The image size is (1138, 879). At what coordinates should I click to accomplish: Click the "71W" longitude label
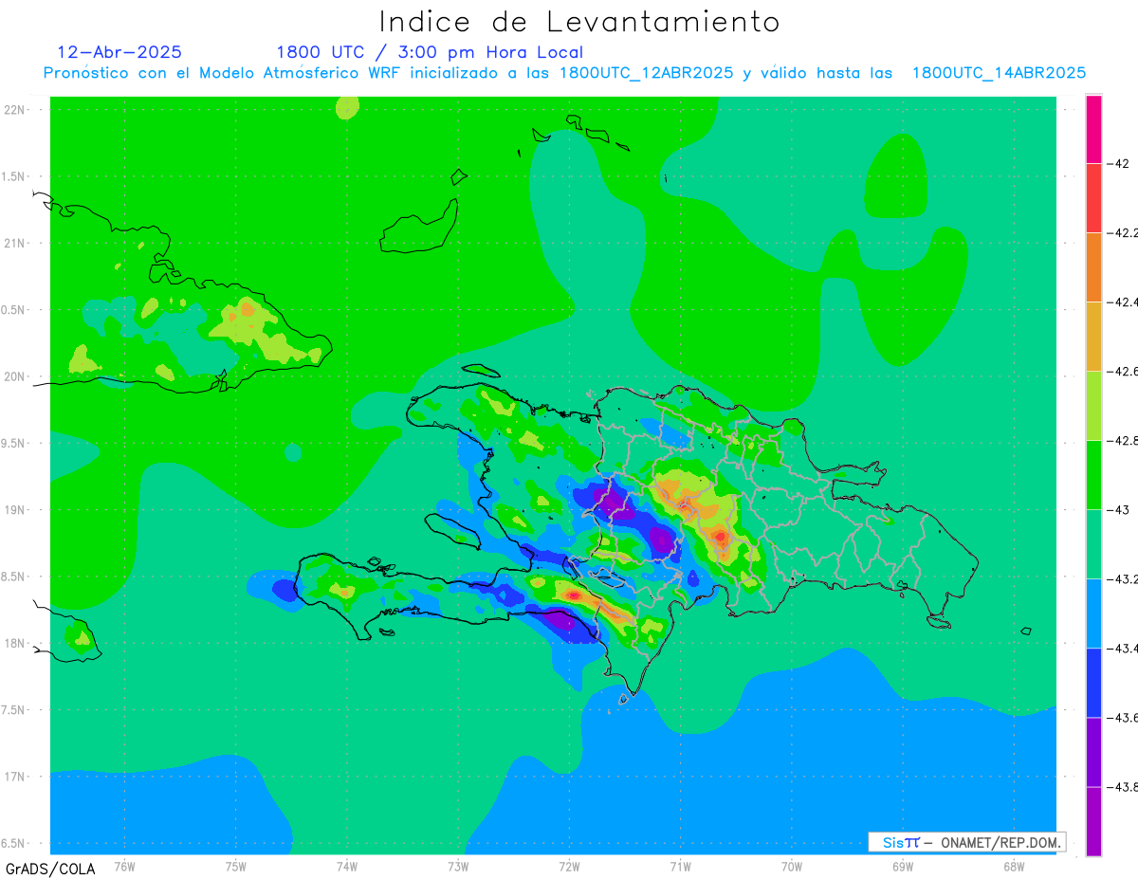(680, 866)
